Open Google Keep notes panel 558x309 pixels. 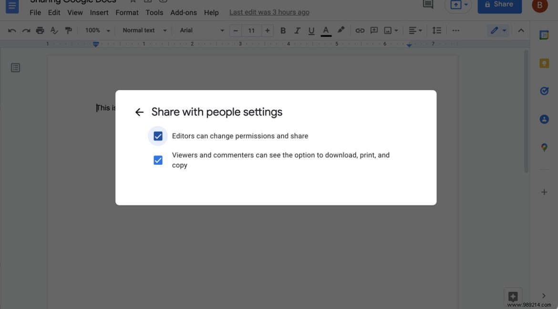[x=544, y=62]
